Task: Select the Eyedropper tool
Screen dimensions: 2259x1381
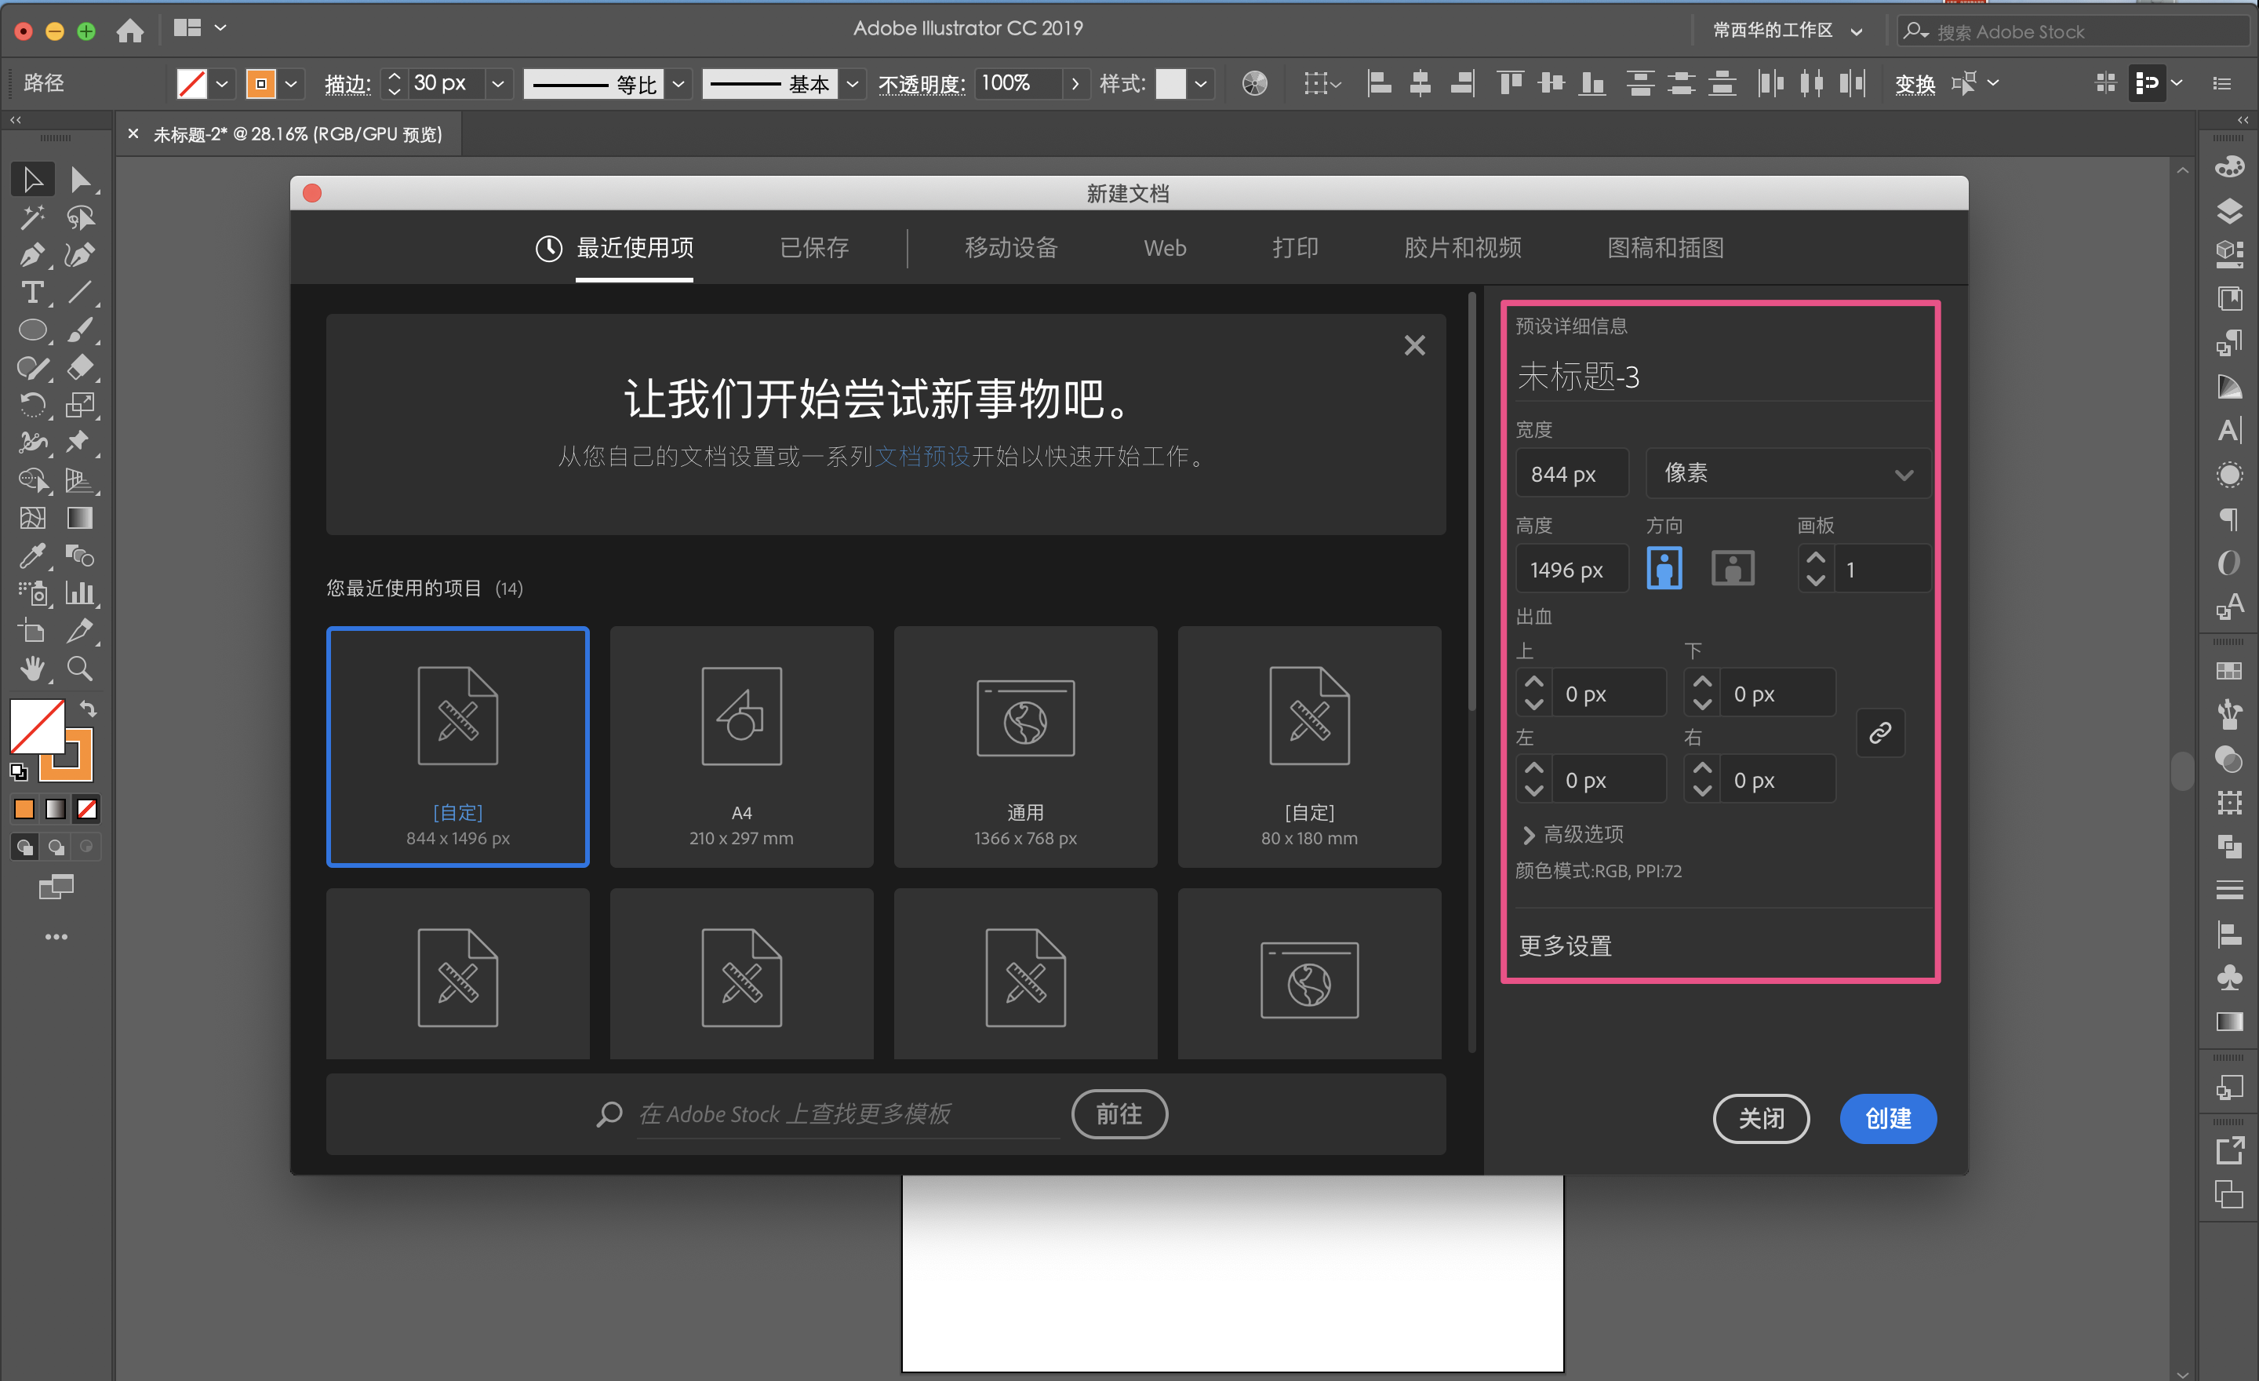Action: (x=32, y=556)
